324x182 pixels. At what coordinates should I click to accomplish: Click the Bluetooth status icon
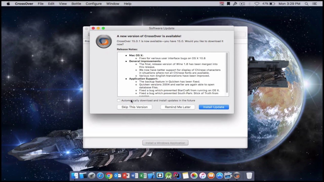point(249,4)
